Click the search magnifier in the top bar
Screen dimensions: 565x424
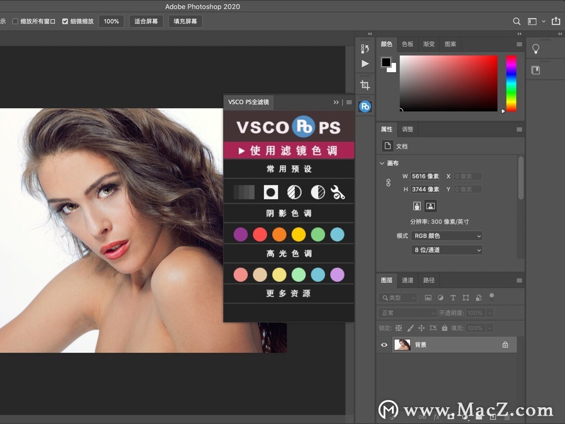click(516, 21)
